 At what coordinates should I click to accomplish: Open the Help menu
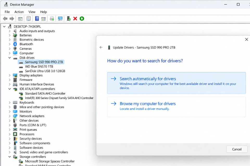pyautogui.click(x=43, y=12)
